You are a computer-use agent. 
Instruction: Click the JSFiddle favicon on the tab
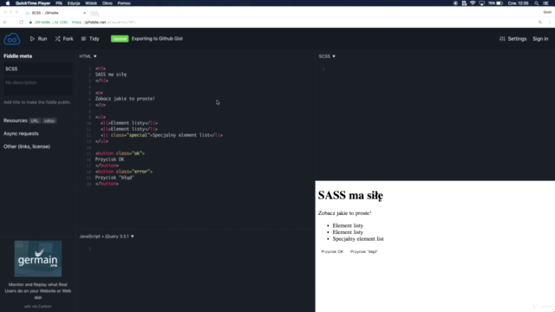tap(28, 13)
